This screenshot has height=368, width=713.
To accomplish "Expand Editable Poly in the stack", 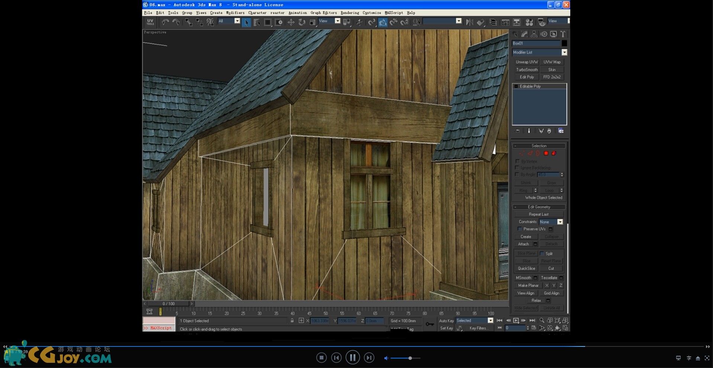I will pyautogui.click(x=516, y=87).
